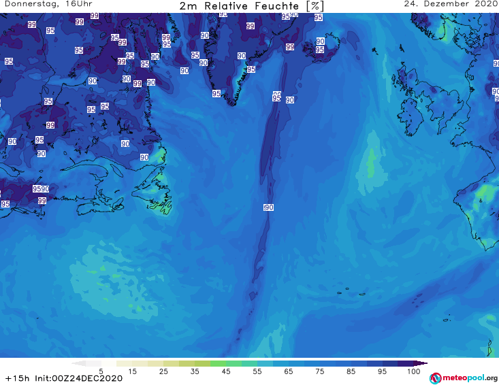Click the legend value 35
499x385 pixels.
(195, 371)
